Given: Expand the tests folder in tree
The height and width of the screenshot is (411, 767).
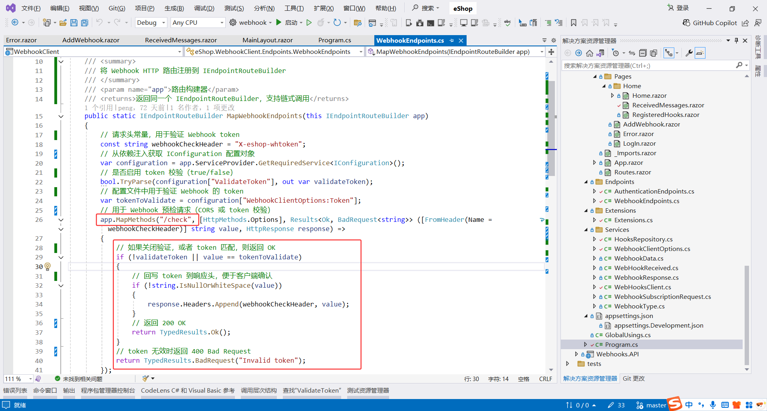Looking at the screenshot, I should tap(568, 364).
